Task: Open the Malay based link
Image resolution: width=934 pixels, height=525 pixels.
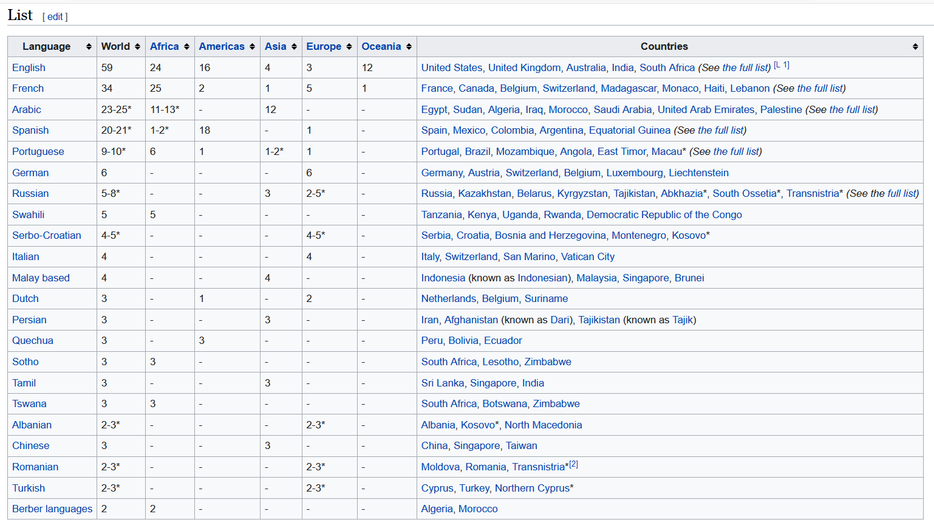Action: coord(41,278)
